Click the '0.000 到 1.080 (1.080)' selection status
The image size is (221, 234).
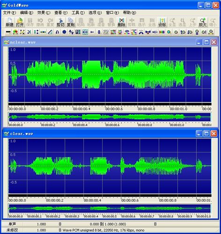pyautogui.click(x=108, y=224)
